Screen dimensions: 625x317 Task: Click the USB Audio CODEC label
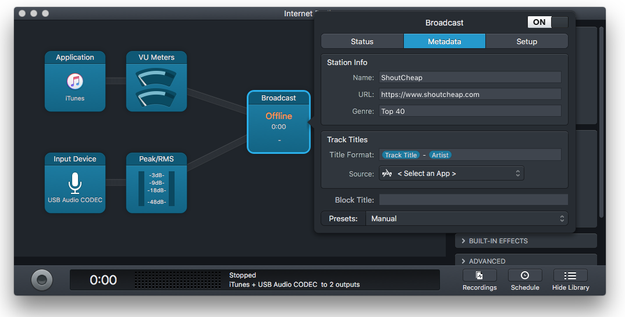coord(75,200)
